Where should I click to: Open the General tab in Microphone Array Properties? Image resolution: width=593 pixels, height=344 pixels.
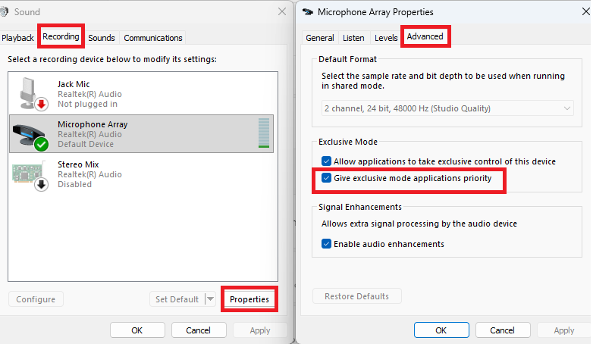click(320, 38)
